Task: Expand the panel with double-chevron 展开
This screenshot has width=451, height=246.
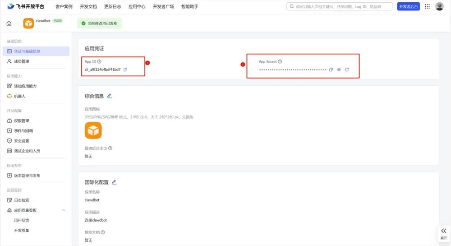Action: pos(443,233)
